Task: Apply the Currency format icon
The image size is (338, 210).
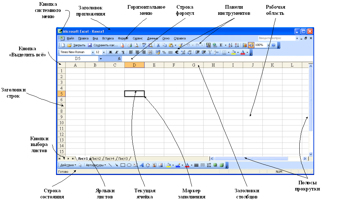Action: (x=158, y=52)
